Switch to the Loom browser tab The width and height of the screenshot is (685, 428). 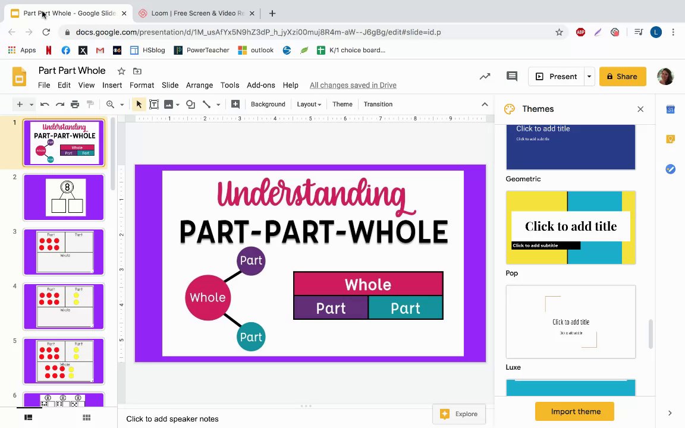tap(197, 14)
